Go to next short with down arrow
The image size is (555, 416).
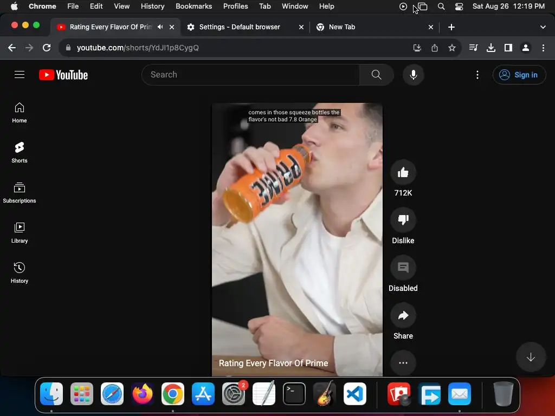click(x=531, y=357)
